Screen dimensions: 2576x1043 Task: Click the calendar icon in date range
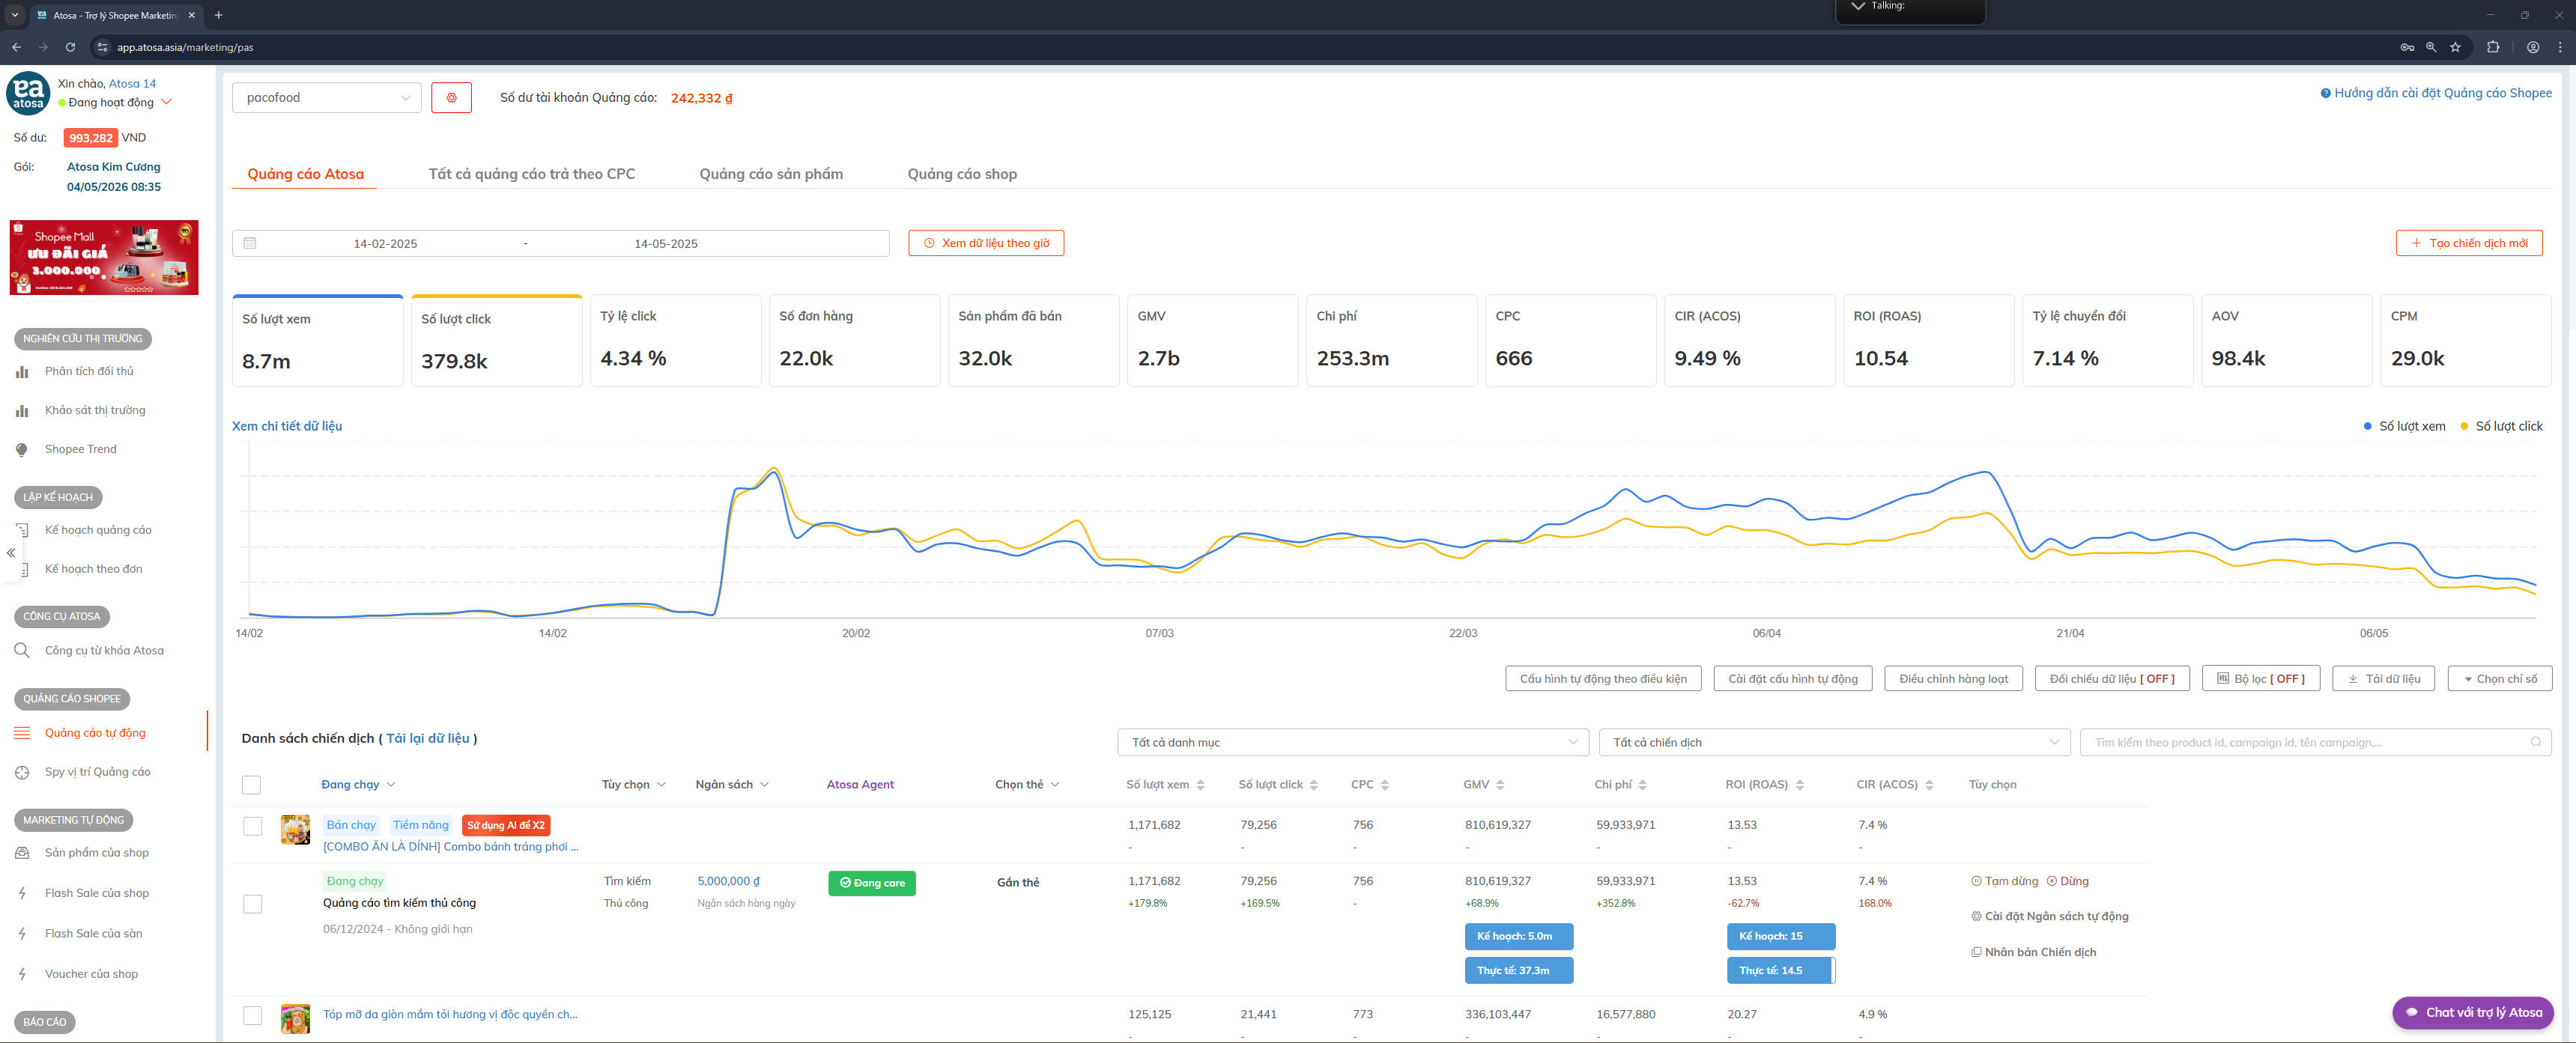(x=250, y=243)
